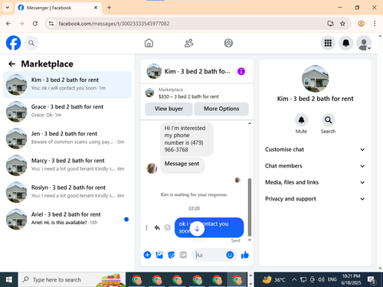
Task: Open the account profile avatar menu
Action: click(364, 43)
